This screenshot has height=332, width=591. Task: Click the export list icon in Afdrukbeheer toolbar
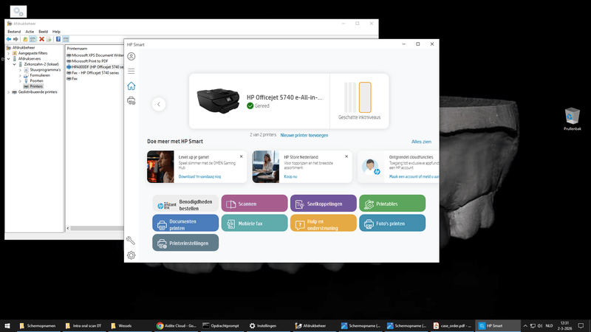49,39
